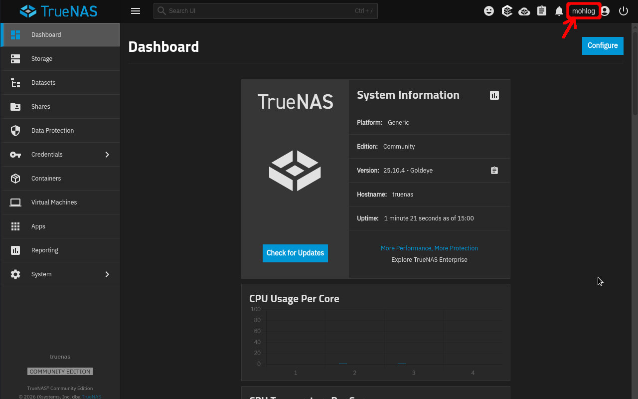Open the Storage menu item
Image resolution: width=638 pixels, height=399 pixels.
60,59
